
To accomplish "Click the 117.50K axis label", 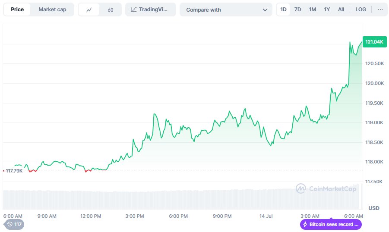I will (374, 182).
